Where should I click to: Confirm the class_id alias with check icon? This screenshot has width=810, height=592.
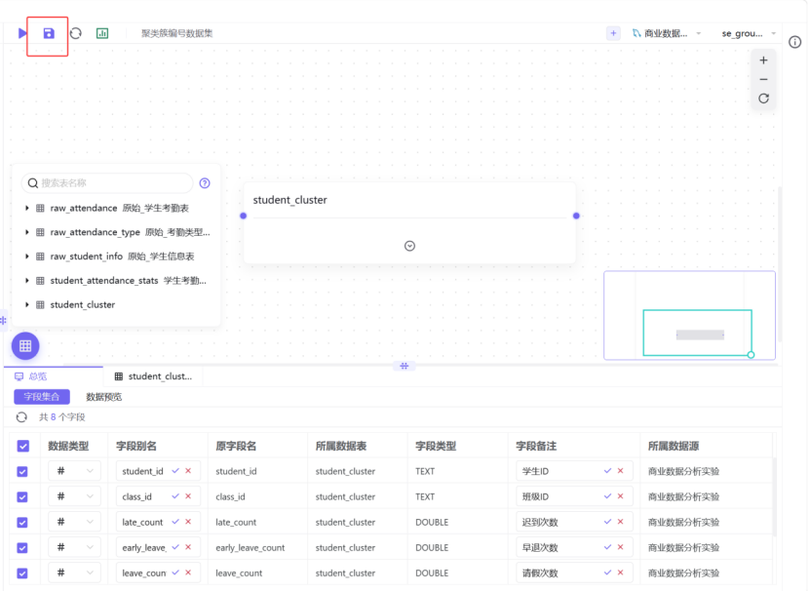[175, 496]
